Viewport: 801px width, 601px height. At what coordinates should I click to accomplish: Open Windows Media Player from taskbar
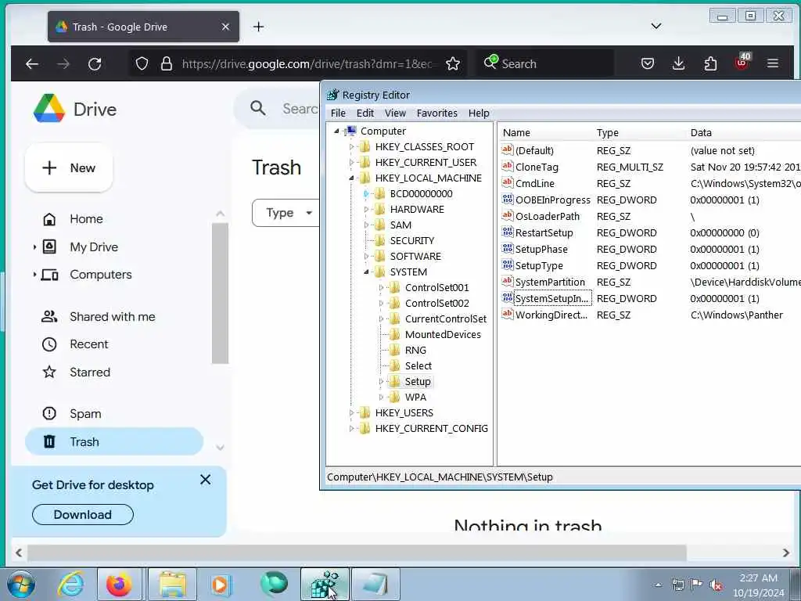221,585
